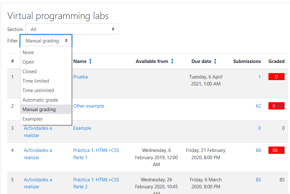Choose the Examples filter option
The image size is (290, 194).
pos(33,119)
